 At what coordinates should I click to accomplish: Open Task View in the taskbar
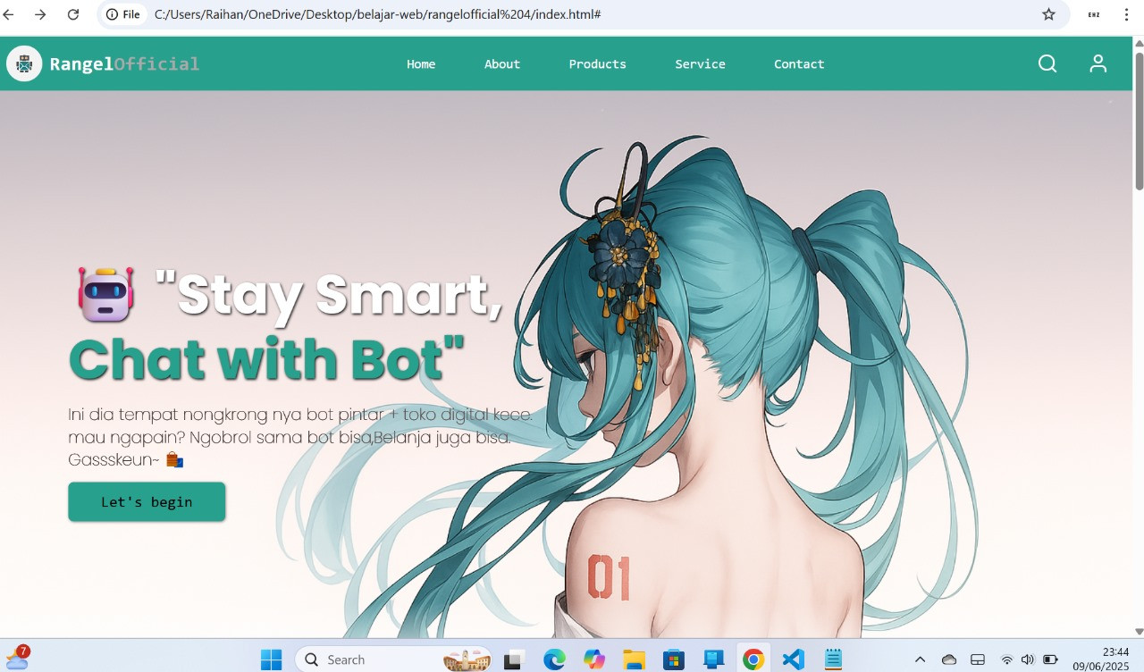(513, 659)
